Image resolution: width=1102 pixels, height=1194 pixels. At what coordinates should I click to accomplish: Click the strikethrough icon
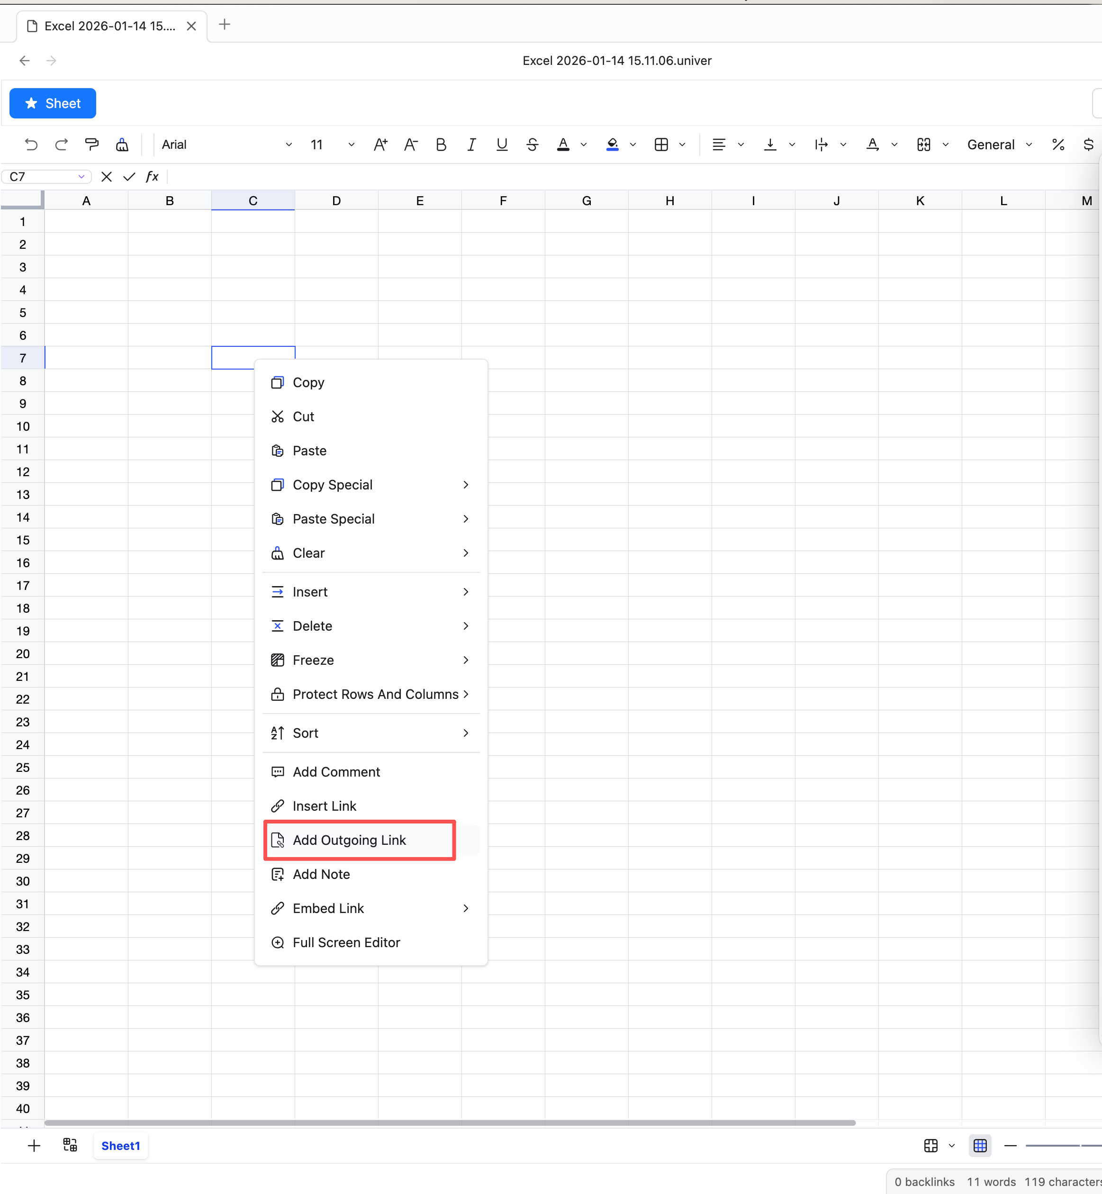coord(532,145)
